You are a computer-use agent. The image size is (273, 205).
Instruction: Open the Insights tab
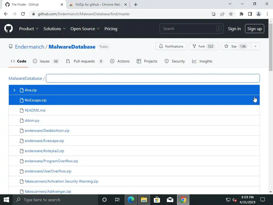click(202, 61)
